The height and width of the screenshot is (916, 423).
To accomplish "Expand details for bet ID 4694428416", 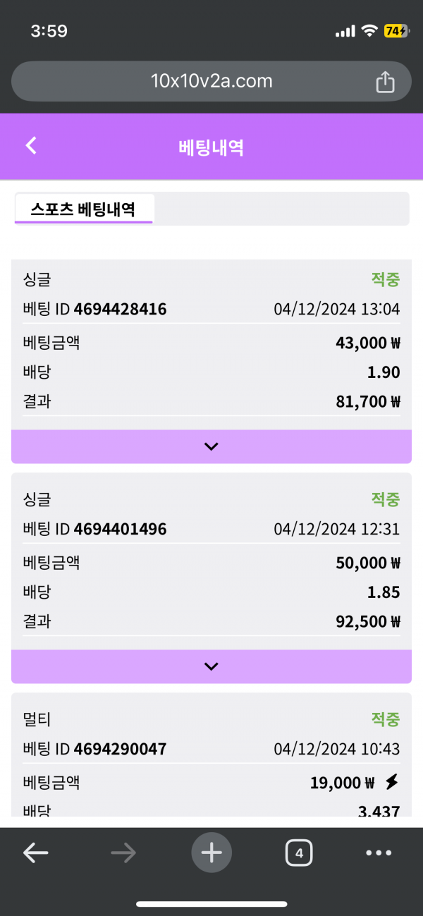I will (x=211, y=446).
